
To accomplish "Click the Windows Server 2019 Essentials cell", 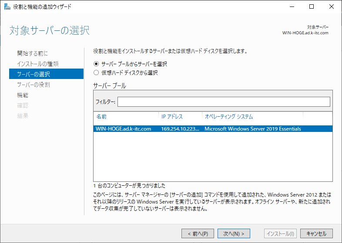I will (x=253, y=129).
